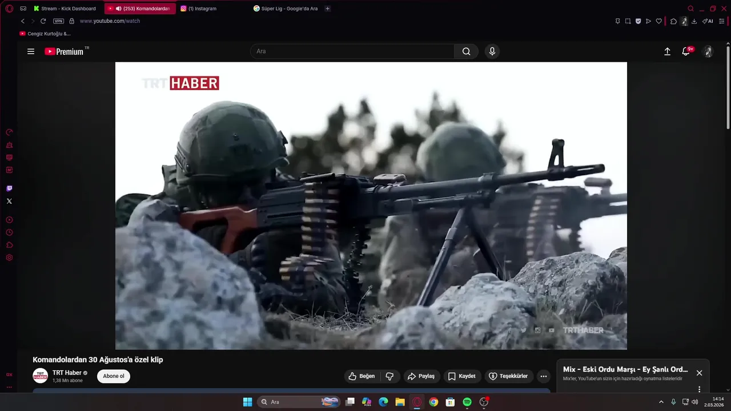This screenshot has height=411, width=731.
Task: Open Easy Setup sliders icon
Action: [x=721, y=21]
